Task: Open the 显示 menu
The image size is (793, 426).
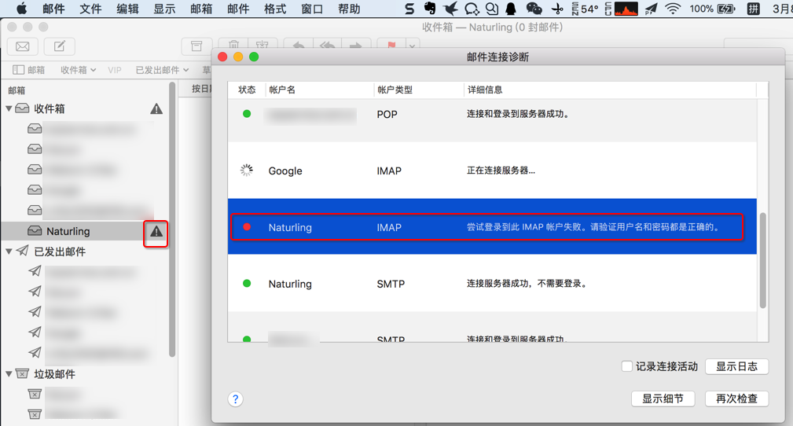Action: (x=164, y=9)
